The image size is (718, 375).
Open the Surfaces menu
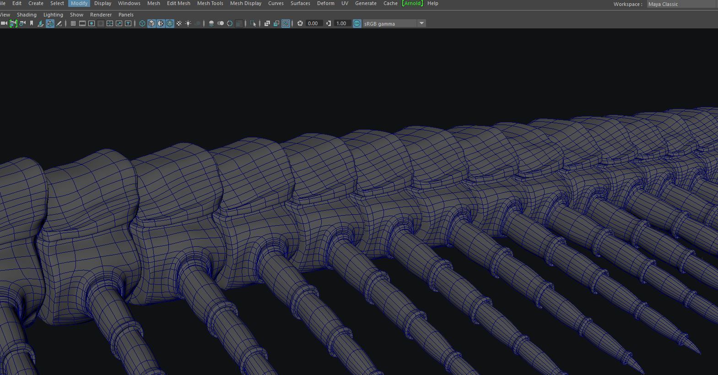[300, 3]
